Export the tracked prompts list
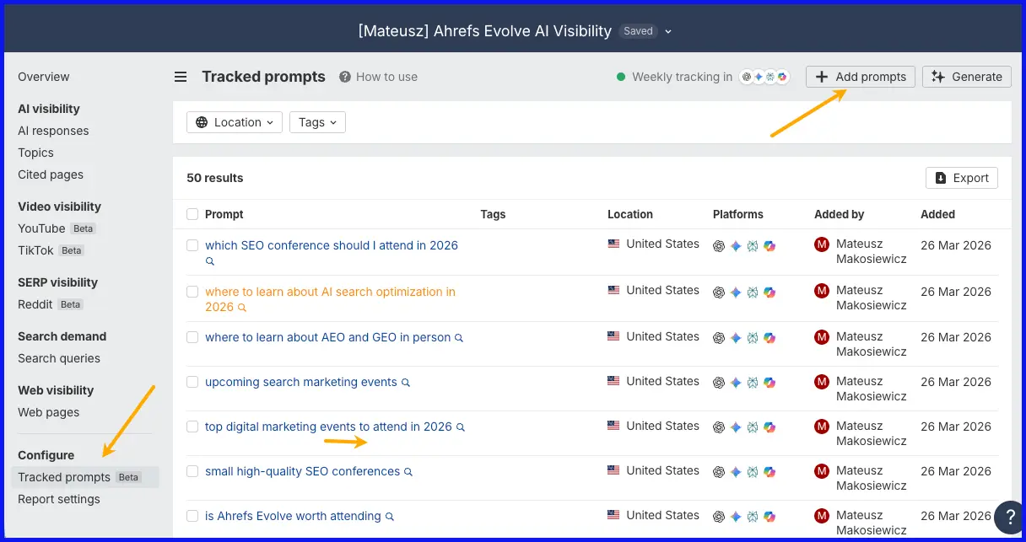 point(962,178)
